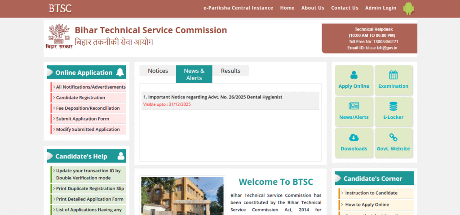Open Fee Deposition/Reconciliation link
The height and width of the screenshot is (215, 460).
[x=88, y=108]
